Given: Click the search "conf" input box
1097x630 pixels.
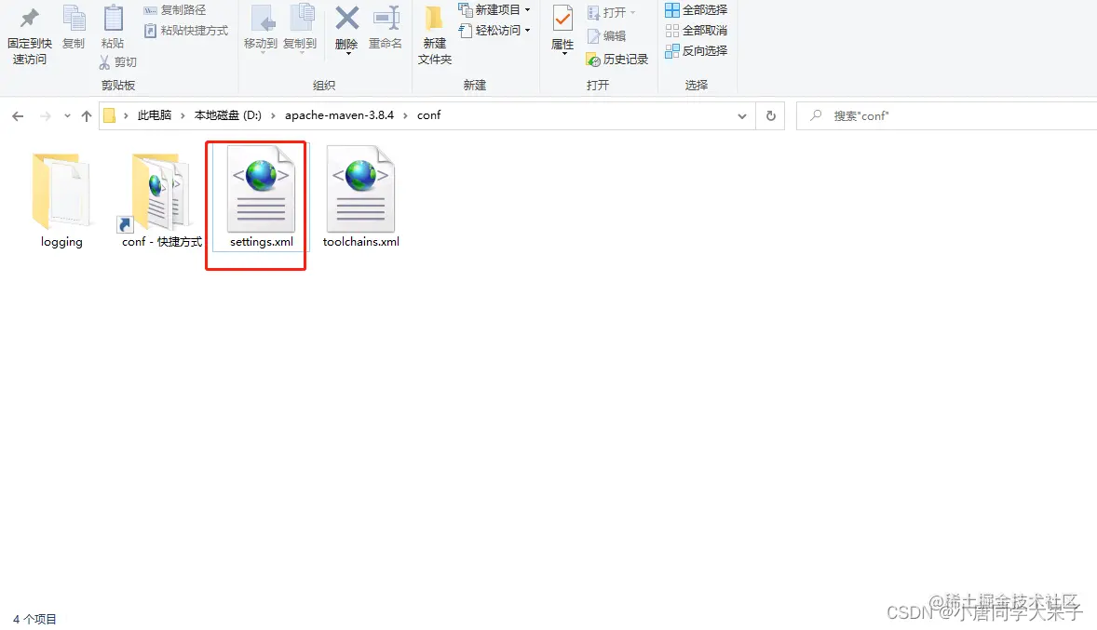Looking at the screenshot, I should point(946,116).
